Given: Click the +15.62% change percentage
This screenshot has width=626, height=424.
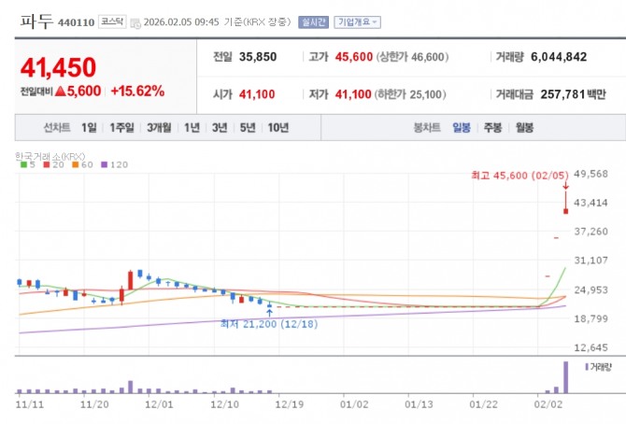Looking at the screenshot, I should click(137, 91).
